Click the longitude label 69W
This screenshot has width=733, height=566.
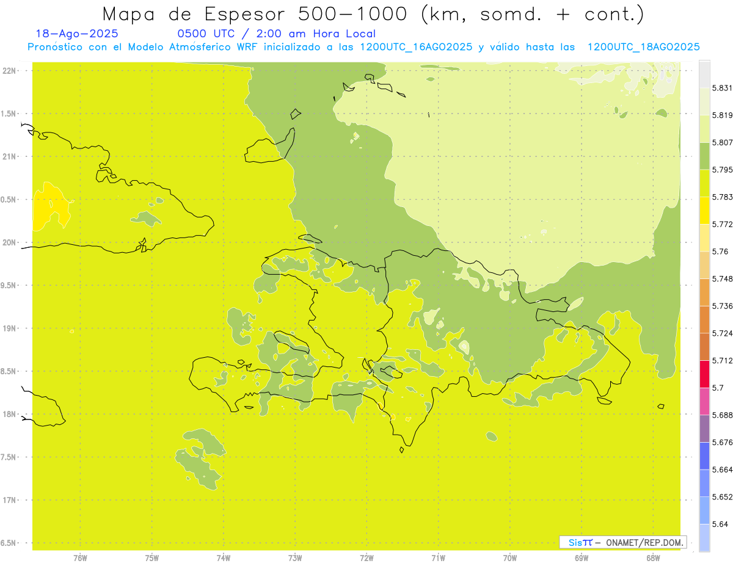pyautogui.click(x=582, y=557)
